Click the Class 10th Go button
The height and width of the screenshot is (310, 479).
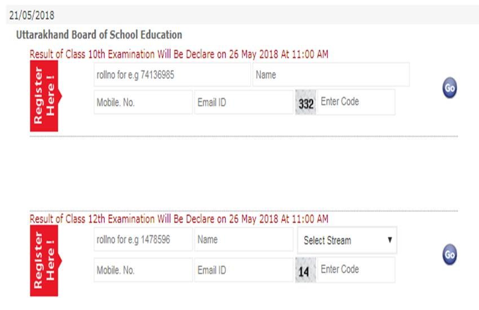tap(449, 88)
